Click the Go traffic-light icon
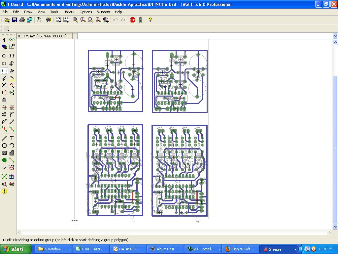The image size is (338, 254). pos(140,20)
